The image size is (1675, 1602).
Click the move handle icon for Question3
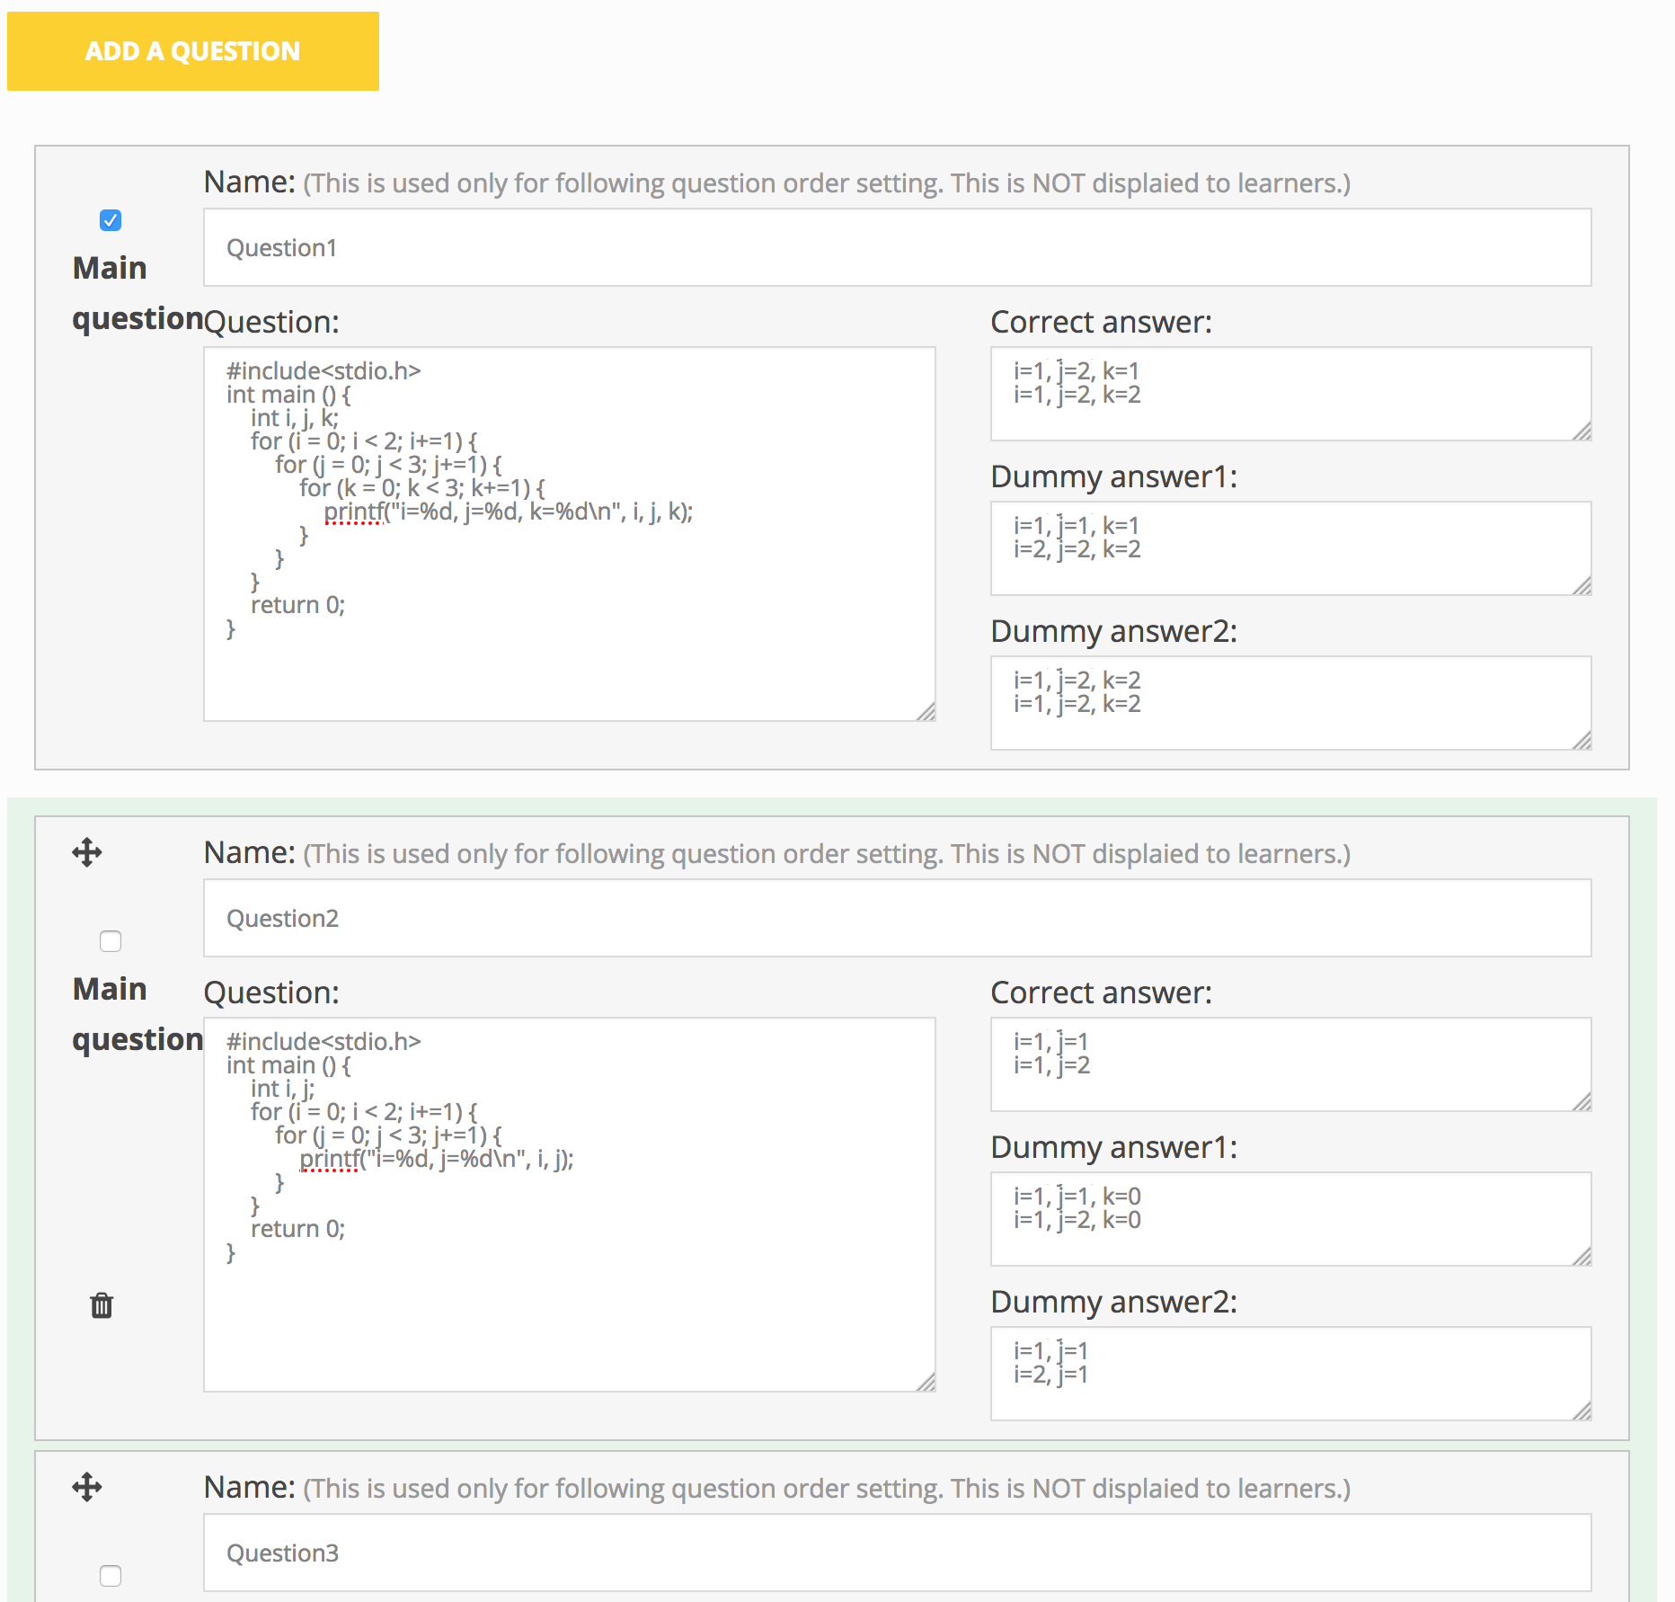pos(87,1487)
